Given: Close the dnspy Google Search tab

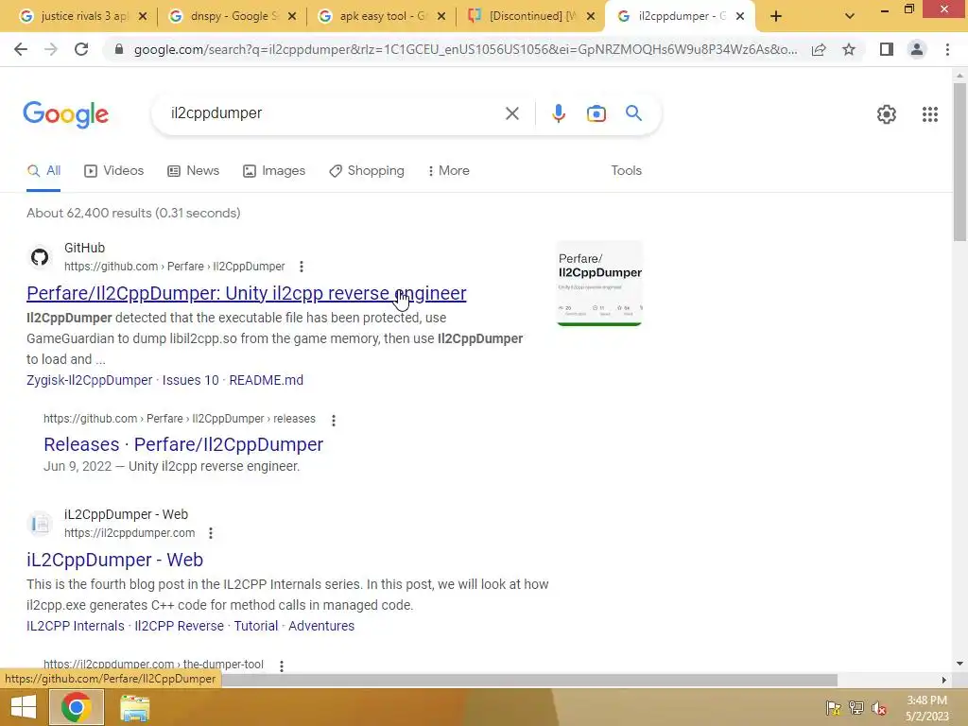Looking at the screenshot, I should pyautogui.click(x=292, y=16).
